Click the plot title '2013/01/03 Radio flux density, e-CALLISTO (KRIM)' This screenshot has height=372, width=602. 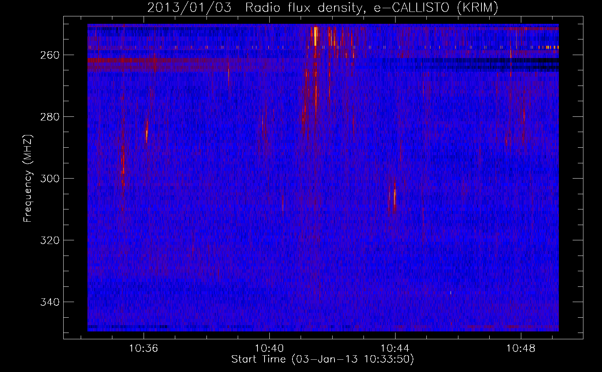coord(323,7)
